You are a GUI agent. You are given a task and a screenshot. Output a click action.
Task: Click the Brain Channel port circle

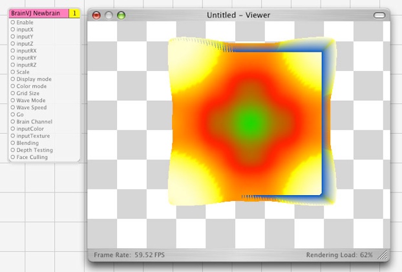12,121
